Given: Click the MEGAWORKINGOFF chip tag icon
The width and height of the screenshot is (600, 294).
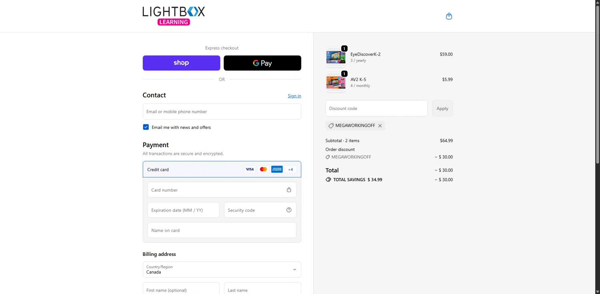Looking at the screenshot, I should [x=331, y=126].
